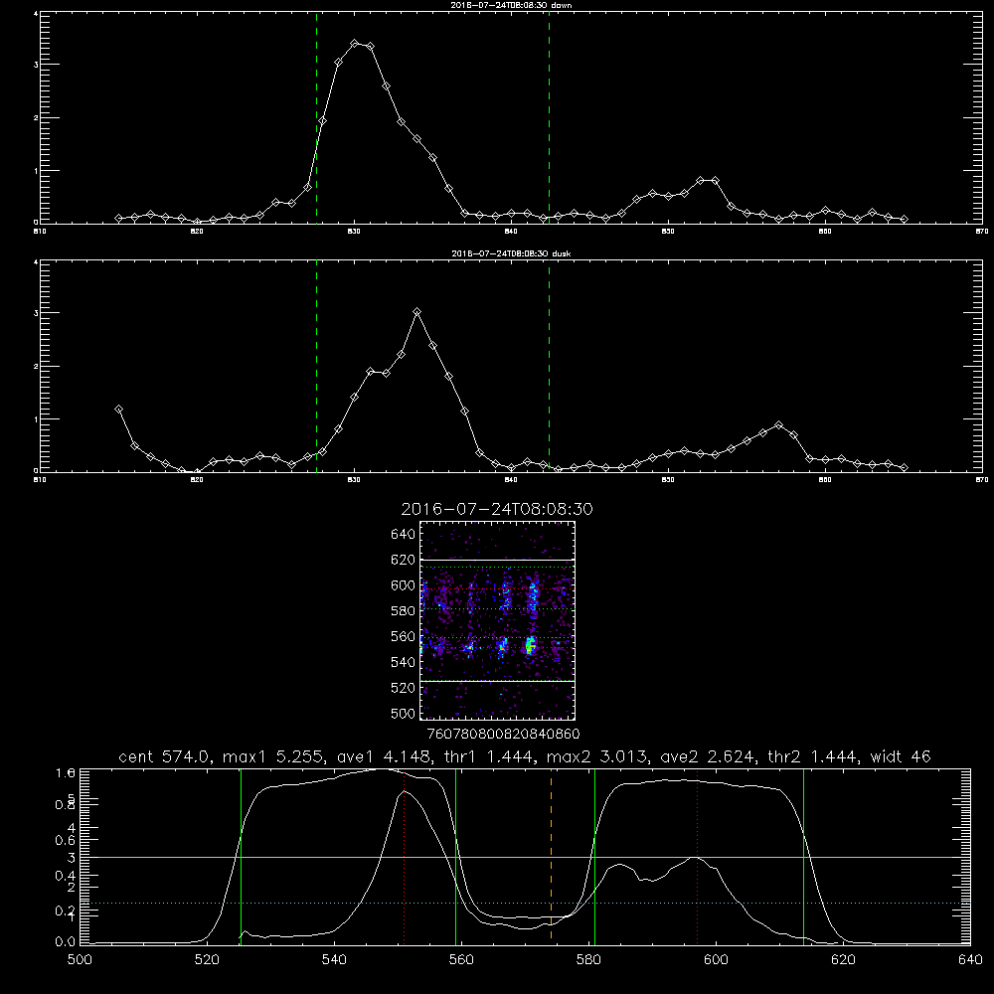
Task: Click spectrogram y-axis label 560
Action: click(x=403, y=636)
